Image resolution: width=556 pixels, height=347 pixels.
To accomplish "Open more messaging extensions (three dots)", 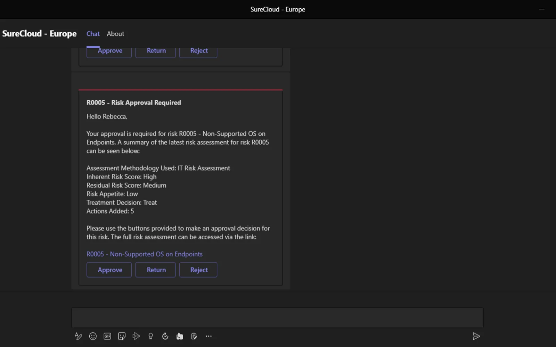I will (x=208, y=336).
